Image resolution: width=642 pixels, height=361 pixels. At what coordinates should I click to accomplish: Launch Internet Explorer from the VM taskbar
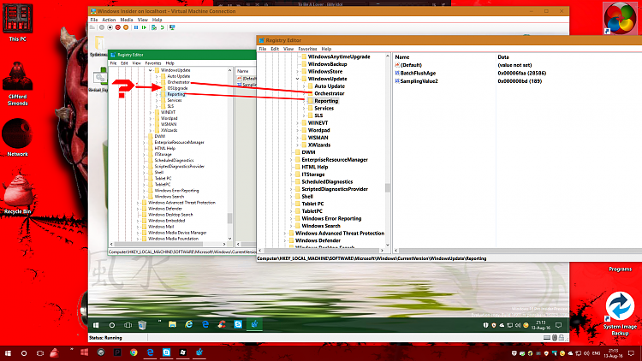pyautogui.click(x=189, y=324)
